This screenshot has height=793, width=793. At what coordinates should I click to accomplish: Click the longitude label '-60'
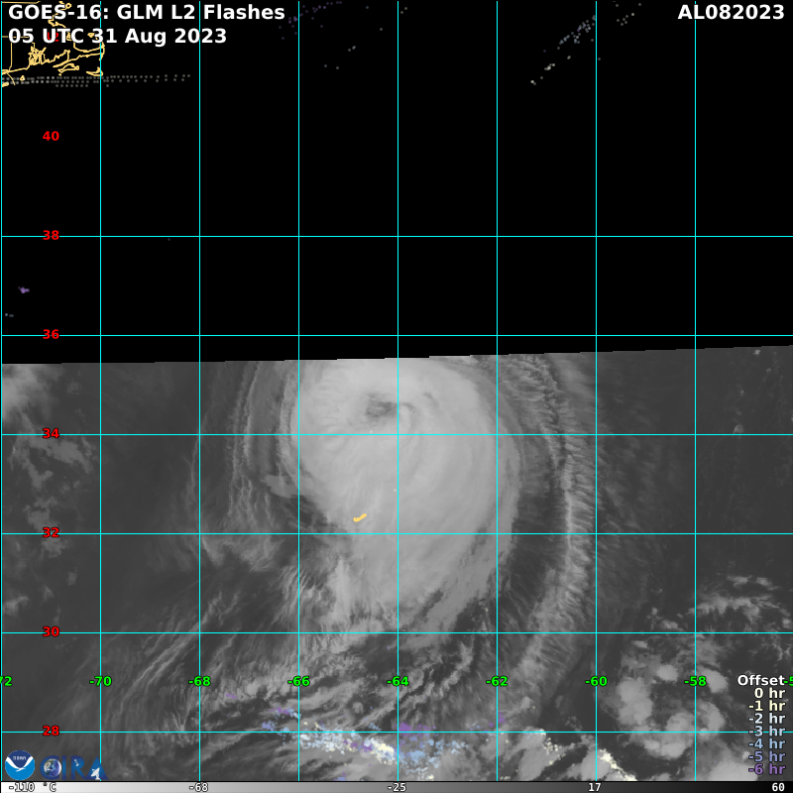point(596,681)
